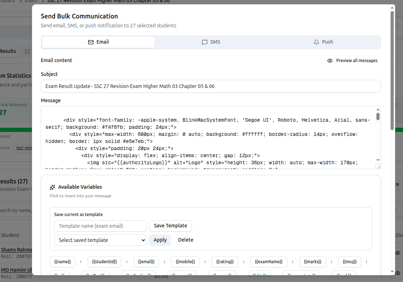Insert the {{mcq}} variable
Image resolution: width=403 pixels, height=282 pixels.
pos(349,262)
